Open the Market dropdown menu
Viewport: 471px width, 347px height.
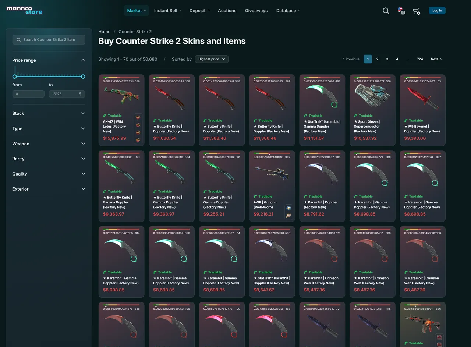[136, 11]
